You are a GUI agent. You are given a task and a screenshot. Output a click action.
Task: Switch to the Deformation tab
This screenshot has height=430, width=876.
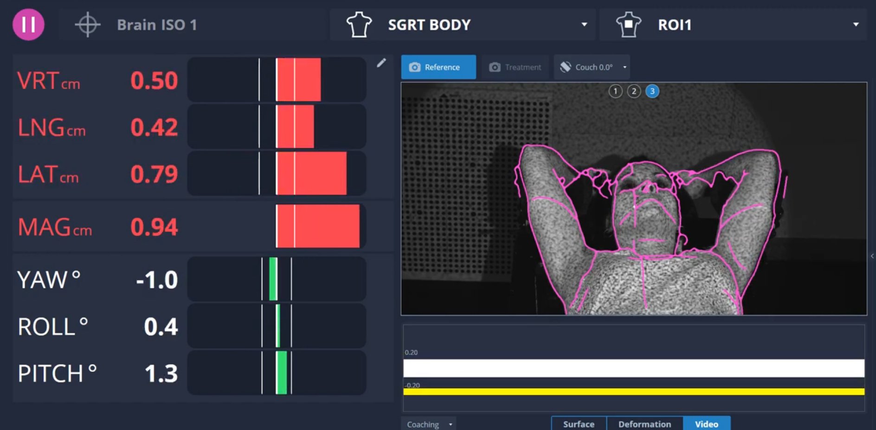pyautogui.click(x=644, y=424)
